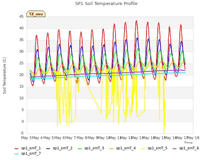Click the 10 y-axis tick label
Screen dimensions: 213x160
[x=21, y=98]
